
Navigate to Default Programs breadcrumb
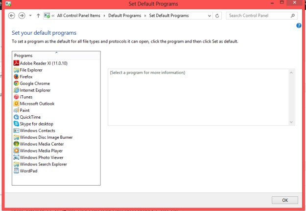(x=125, y=16)
